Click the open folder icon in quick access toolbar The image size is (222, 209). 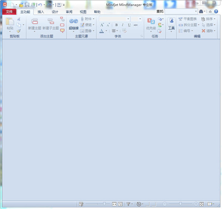point(21,5)
